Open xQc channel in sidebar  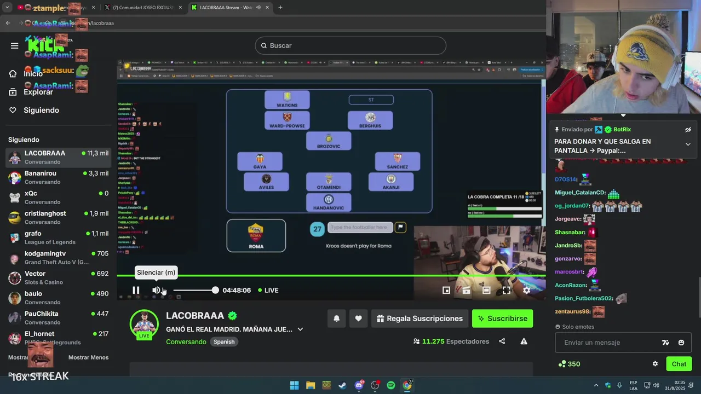point(58,198)
